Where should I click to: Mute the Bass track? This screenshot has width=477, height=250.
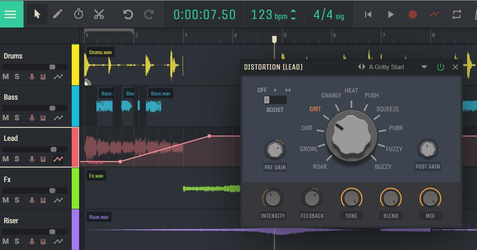(x=6, y=117)
